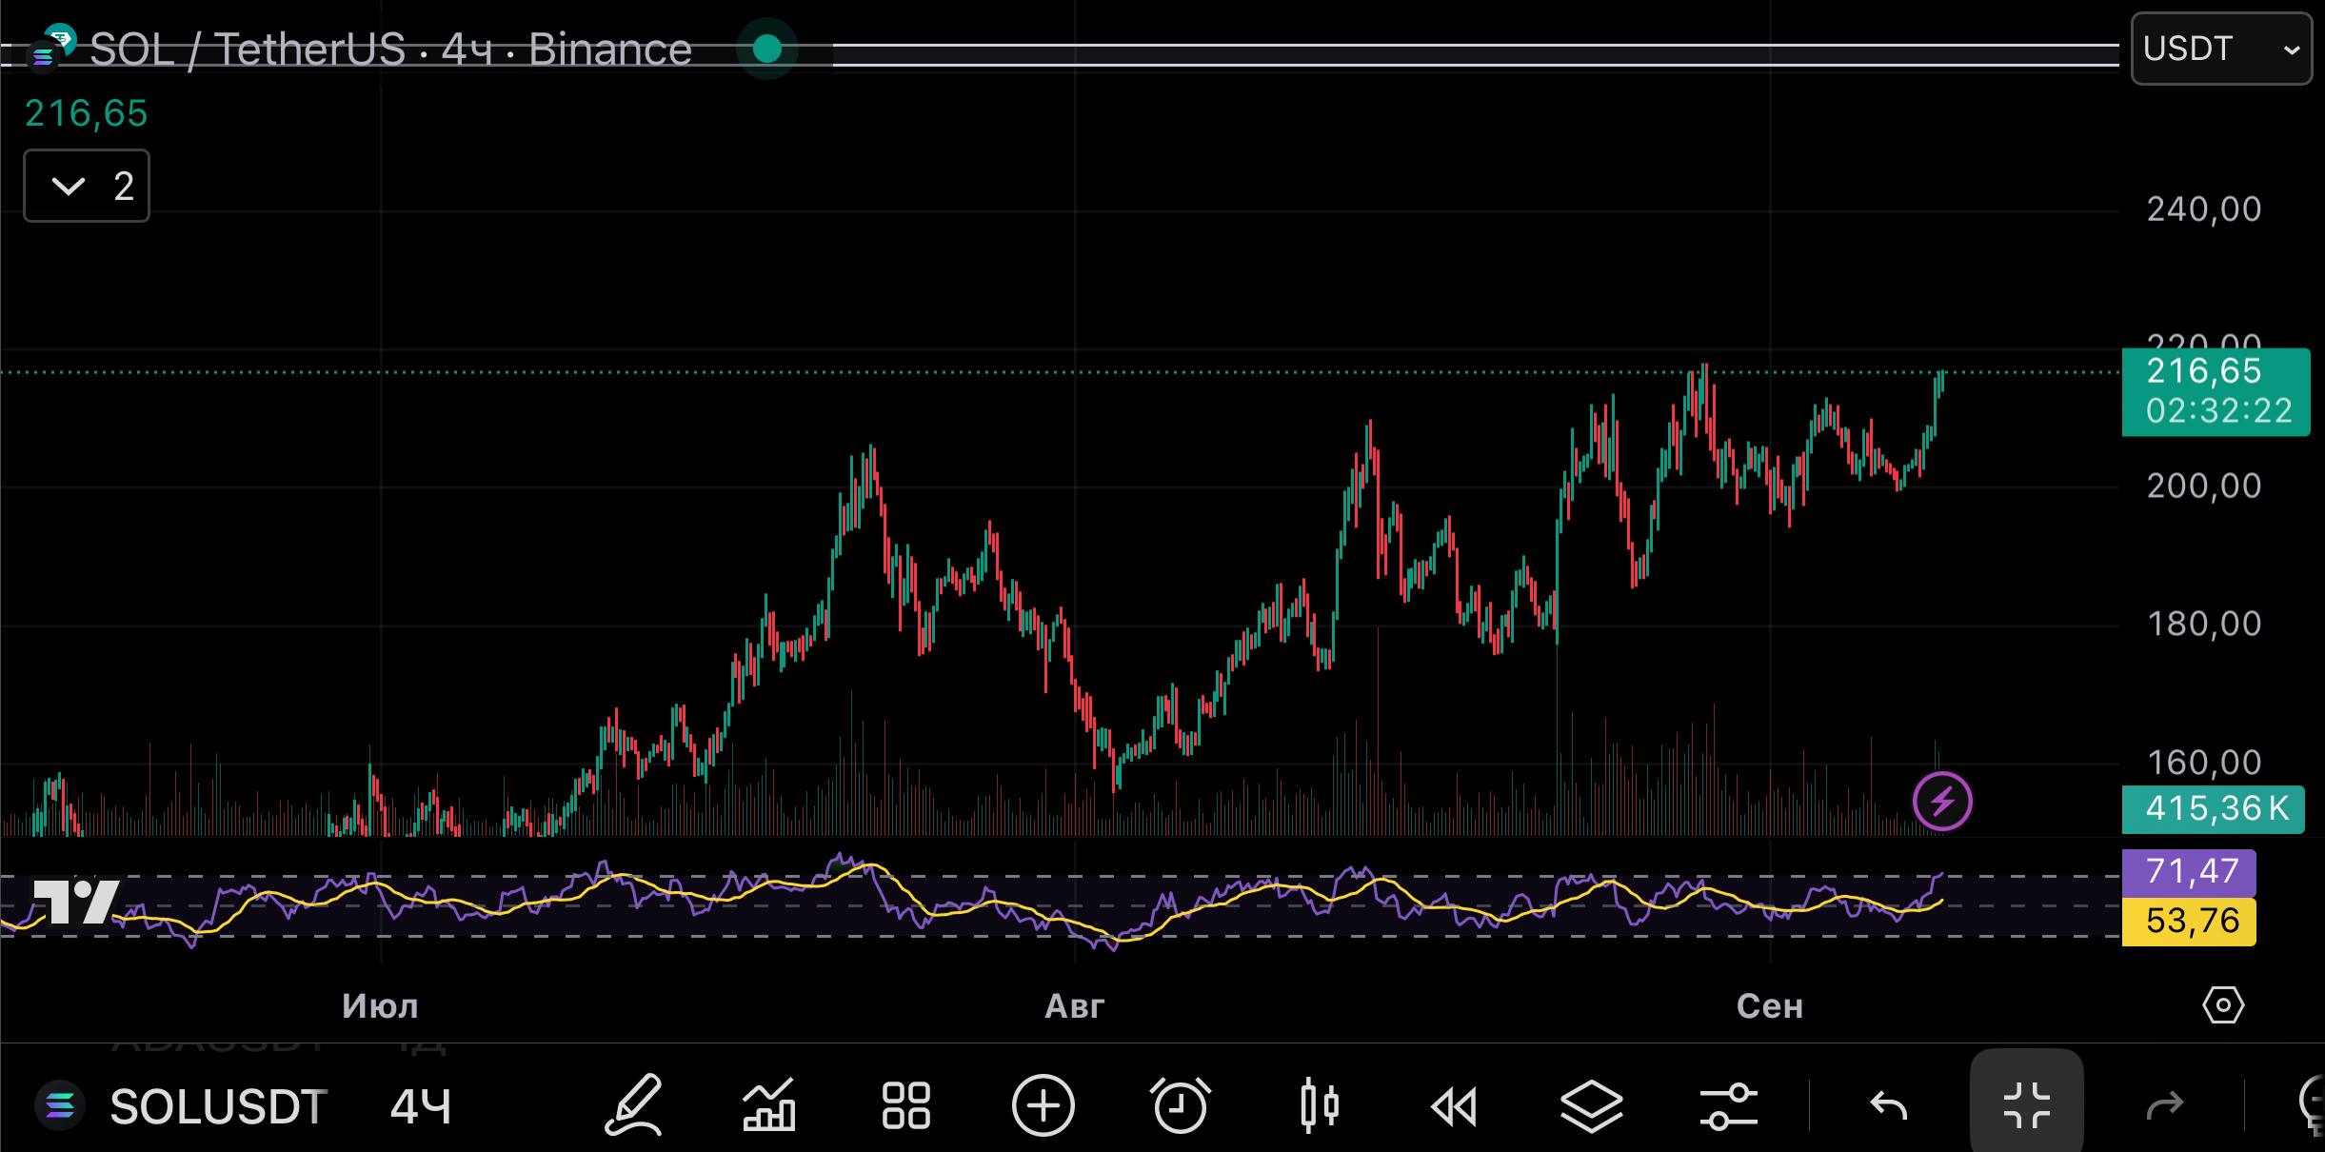Start bar replay with the rewind icon
The image size is (2325, 1152).
pyautogui.click(x=1454, y=1106)
